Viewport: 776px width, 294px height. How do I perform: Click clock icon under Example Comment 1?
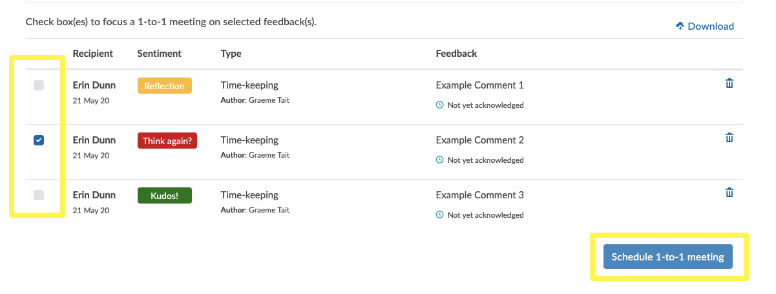click(440, 105)
